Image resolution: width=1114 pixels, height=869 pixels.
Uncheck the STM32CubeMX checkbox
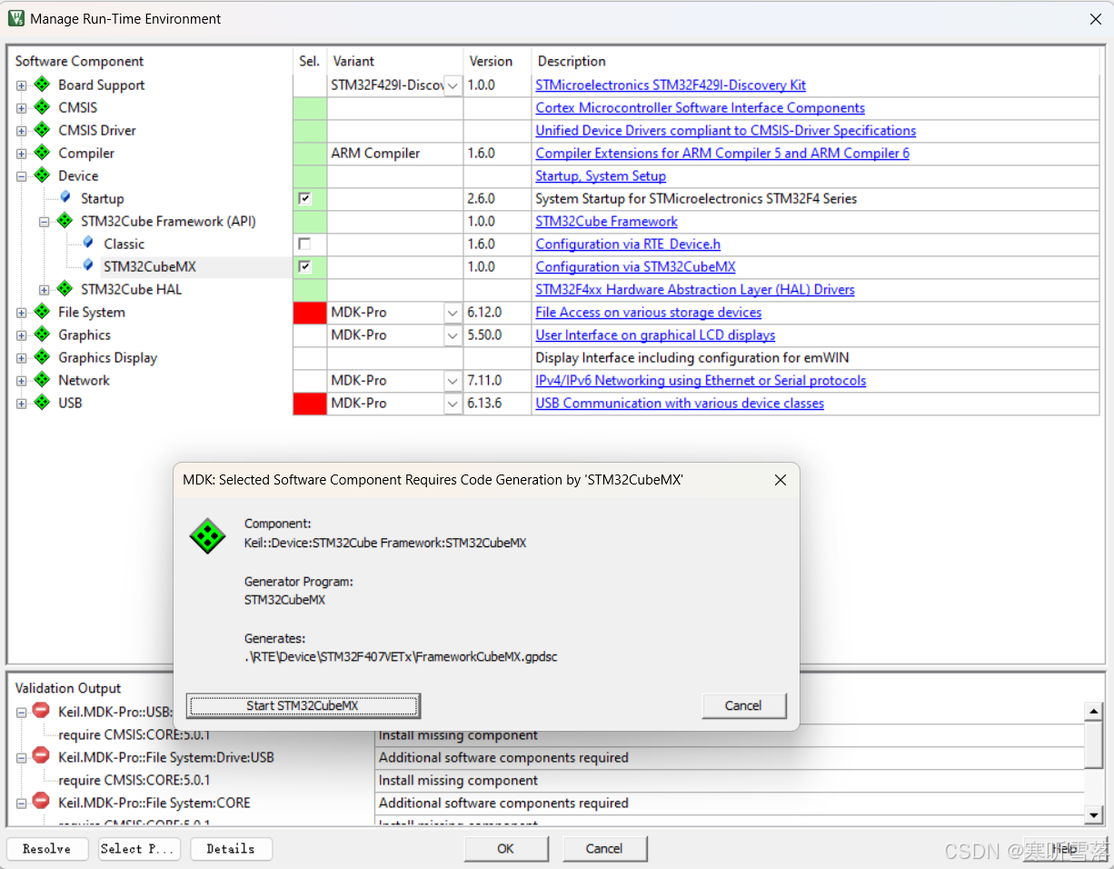tap(304, 266)
